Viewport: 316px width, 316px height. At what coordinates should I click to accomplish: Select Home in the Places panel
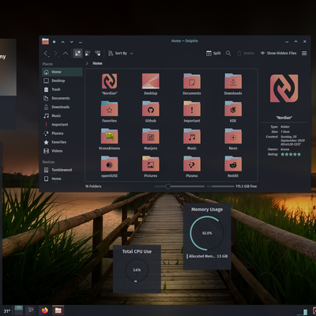point(62,72)
